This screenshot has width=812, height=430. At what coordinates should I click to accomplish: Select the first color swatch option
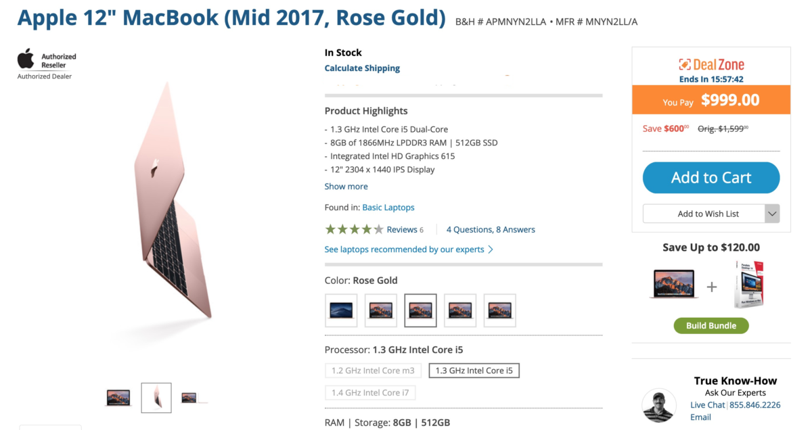[x=341, y=310]
